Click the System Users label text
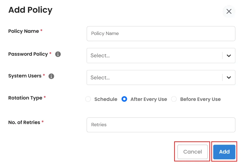Viewport: 244px width, 164px height. (x=25, y=76)
